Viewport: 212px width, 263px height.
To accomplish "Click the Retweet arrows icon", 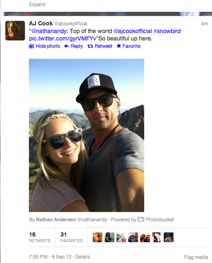I will (90, 46).
